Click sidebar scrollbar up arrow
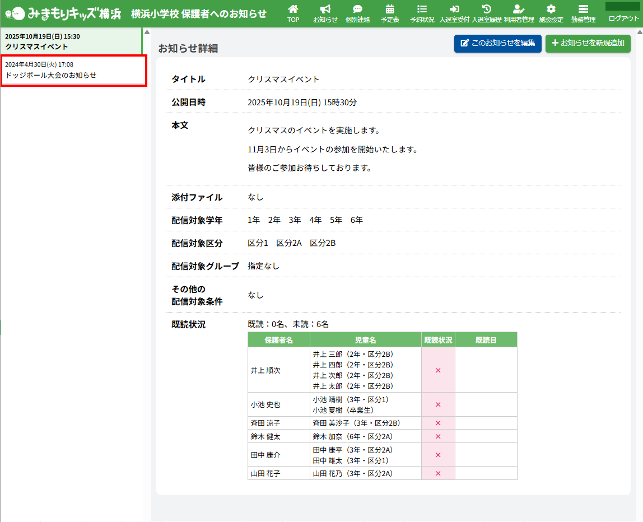 [x=147, y=31]
